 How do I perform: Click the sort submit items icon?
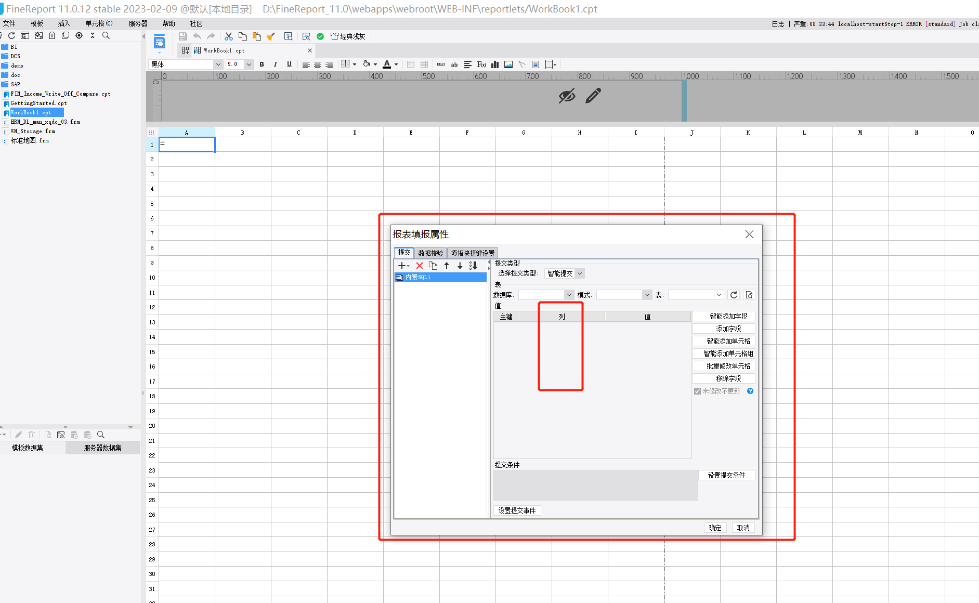click(474, 266)
